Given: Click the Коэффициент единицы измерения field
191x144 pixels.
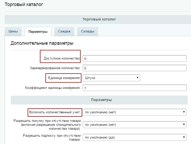Looking at the screenshot, I should pyautogui.click(x=135, y=88).
